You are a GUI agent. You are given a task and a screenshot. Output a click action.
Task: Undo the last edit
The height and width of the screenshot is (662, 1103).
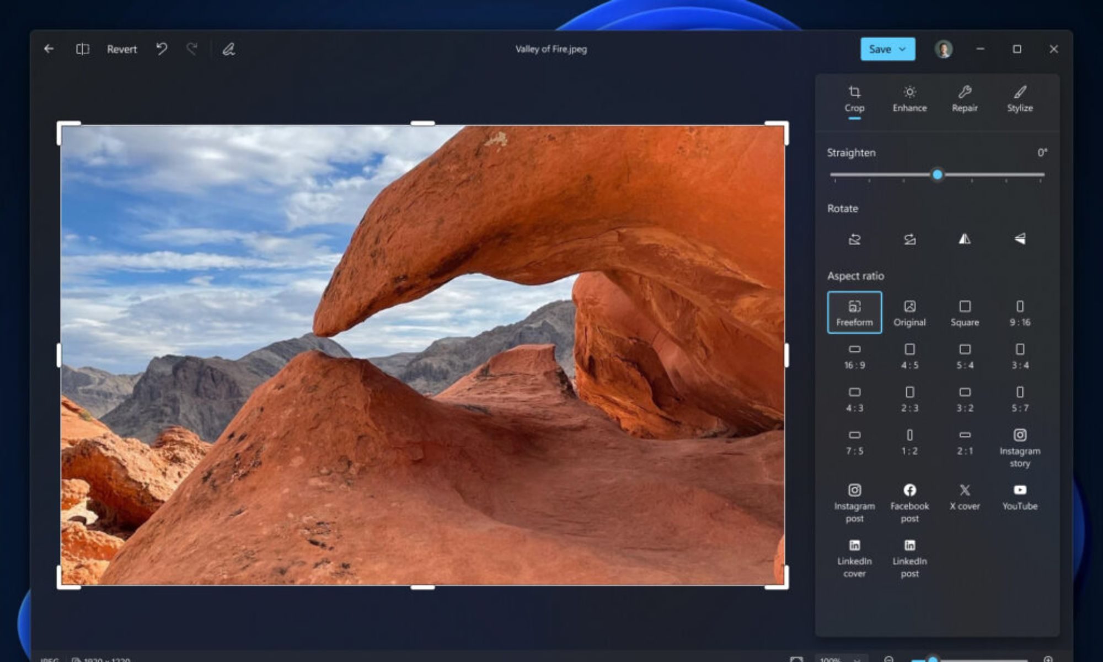click(161, 49)
